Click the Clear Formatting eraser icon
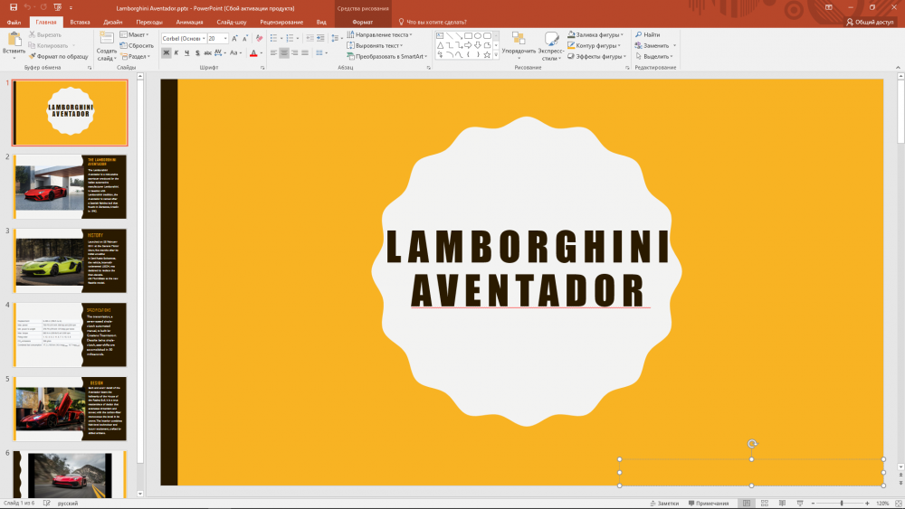Image resolution: width=905 pixels, height=509 pixels. click(259, 39)
